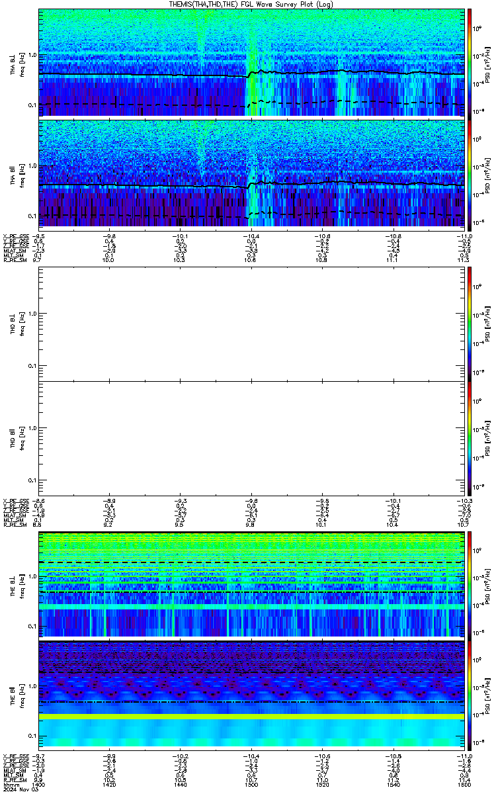Click the plot title THEMIS FGL Wave Survey Plot

251,4
